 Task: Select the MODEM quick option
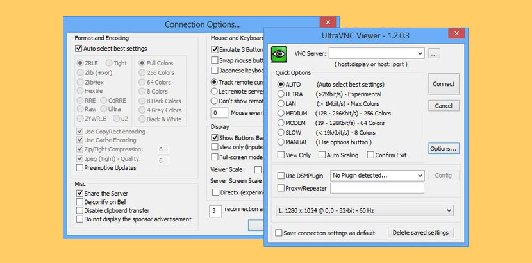[281, 123]
